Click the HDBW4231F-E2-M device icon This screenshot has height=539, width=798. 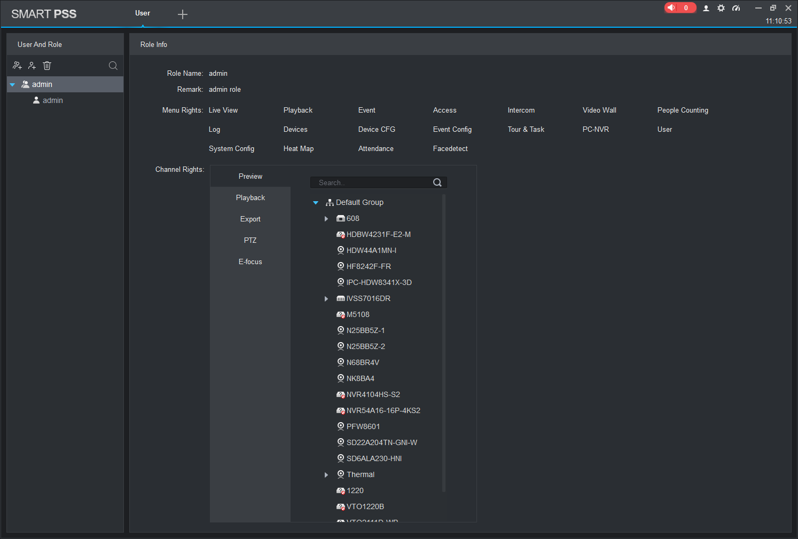click(x=340, y=235)
